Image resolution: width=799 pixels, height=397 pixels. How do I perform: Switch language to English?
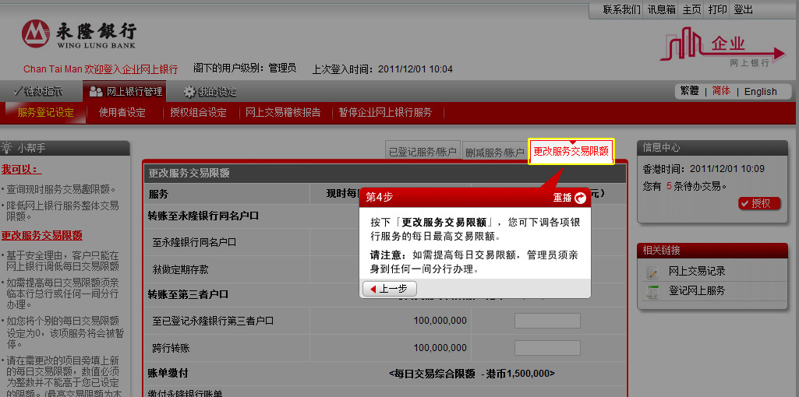pos(760,91)
